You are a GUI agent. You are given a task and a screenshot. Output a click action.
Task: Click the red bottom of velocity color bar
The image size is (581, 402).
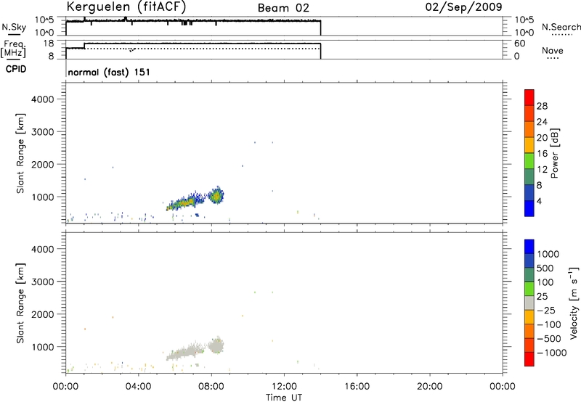pos(529,359)
